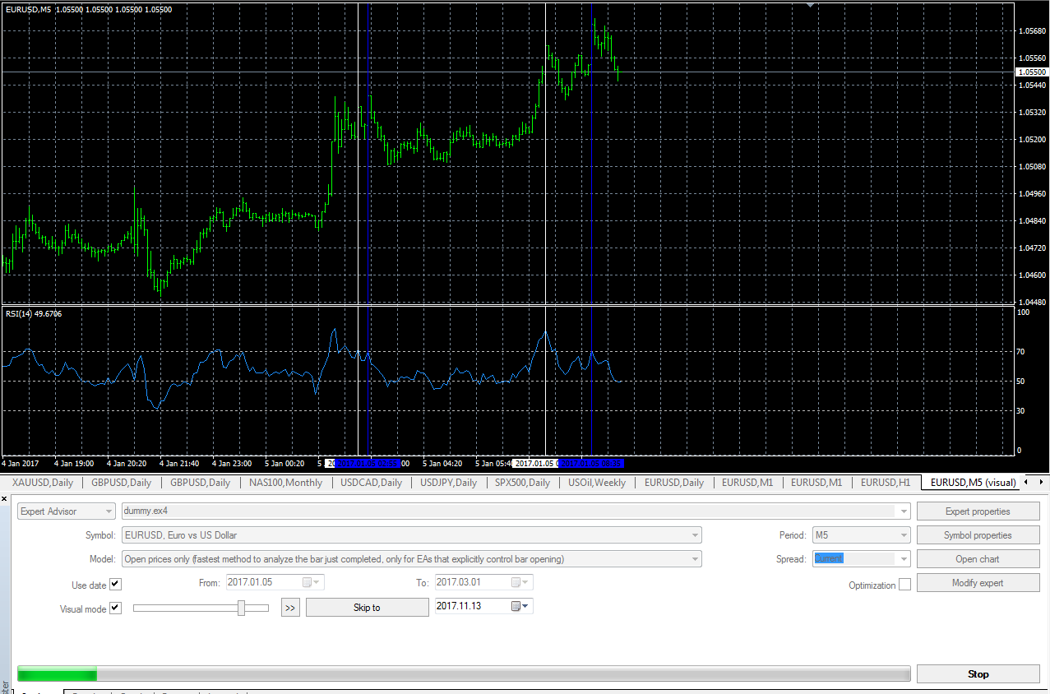Image resolution: width=1050 pixels, height=694 pixels.
Task: Open the NAS100,Monthly chart tab
Action: pos(286,483)
